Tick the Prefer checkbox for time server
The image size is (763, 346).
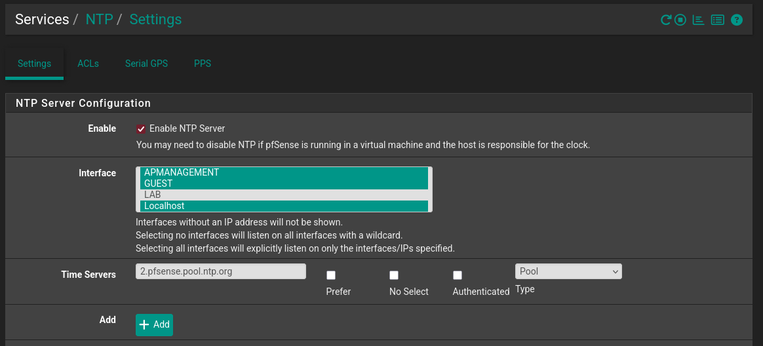331,275
